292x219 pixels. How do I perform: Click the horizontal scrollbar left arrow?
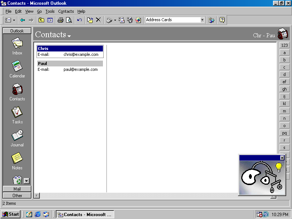37,196
